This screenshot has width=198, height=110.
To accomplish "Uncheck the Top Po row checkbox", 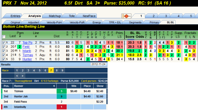I will pos(4,42).
